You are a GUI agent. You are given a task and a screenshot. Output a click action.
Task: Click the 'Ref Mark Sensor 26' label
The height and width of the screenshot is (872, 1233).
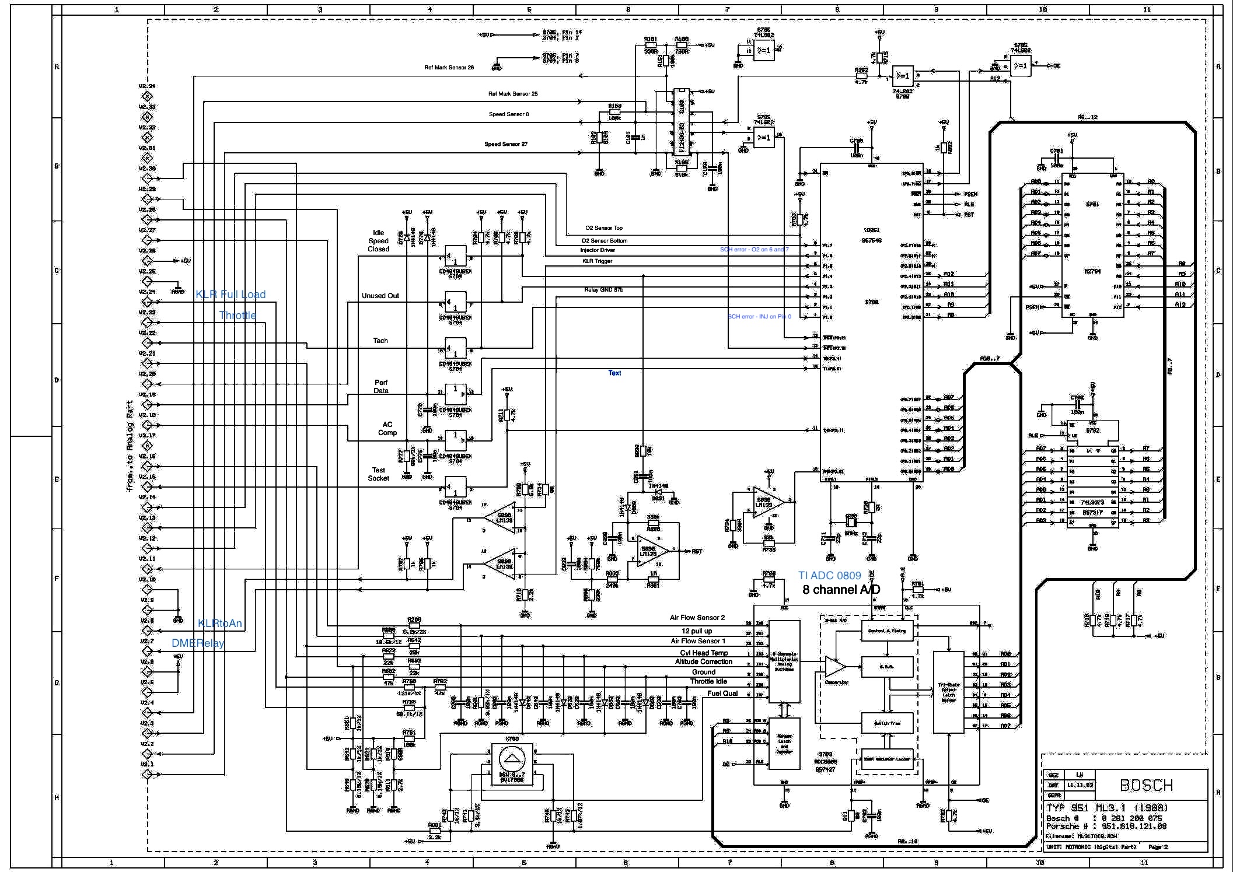coord(449,68)
